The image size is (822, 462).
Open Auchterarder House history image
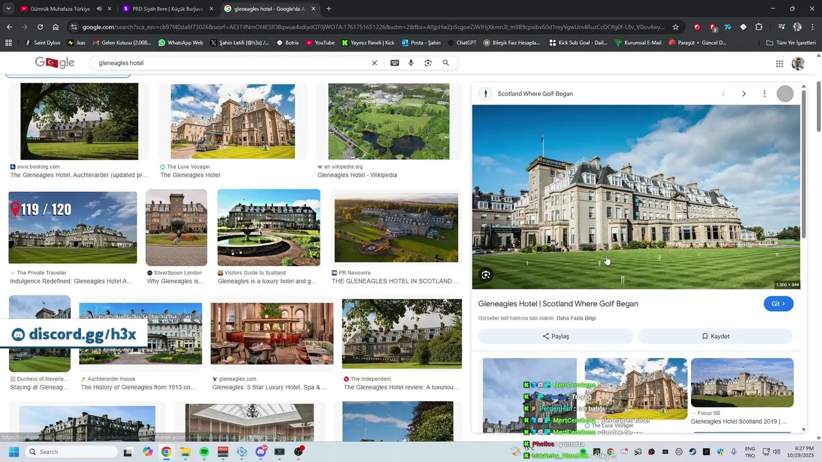140,334
